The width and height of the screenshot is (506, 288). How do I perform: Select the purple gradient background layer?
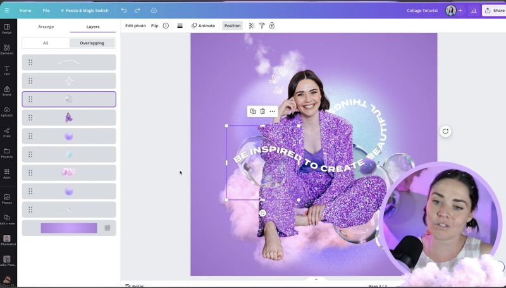(x=69, y=228)
